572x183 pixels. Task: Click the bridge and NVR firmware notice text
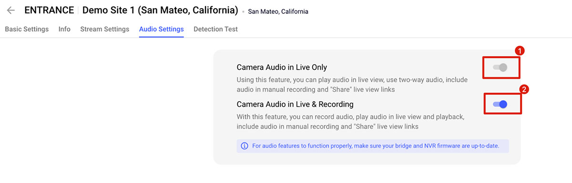376,146
